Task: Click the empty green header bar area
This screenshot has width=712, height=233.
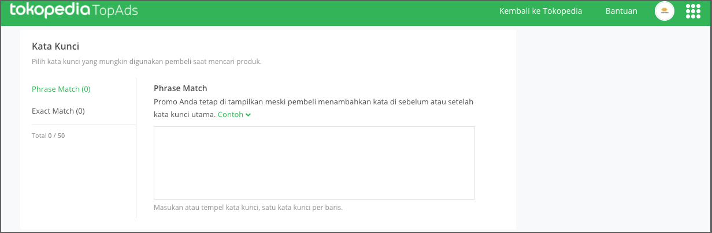Action: [318, 11]
